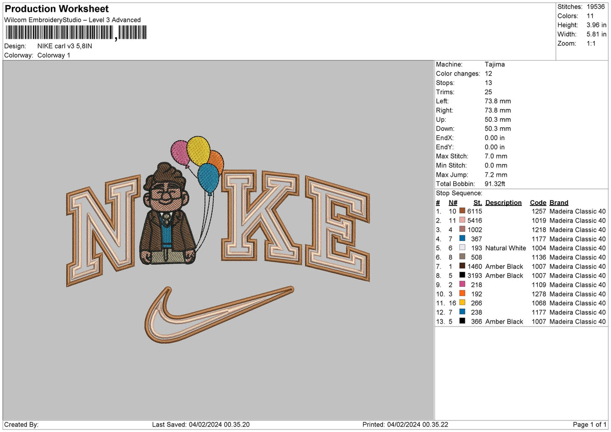Click the Natural White swatch in row 5
Image resolution: width=611 pixels, height=432 pixels.
(462, 248)
